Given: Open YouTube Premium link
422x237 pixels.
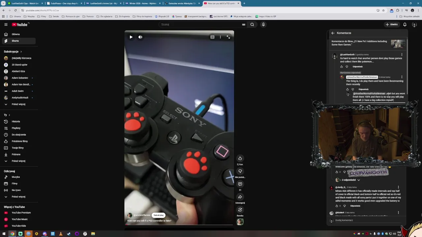Looking at the screenshot, I should (x=19, y=213).
